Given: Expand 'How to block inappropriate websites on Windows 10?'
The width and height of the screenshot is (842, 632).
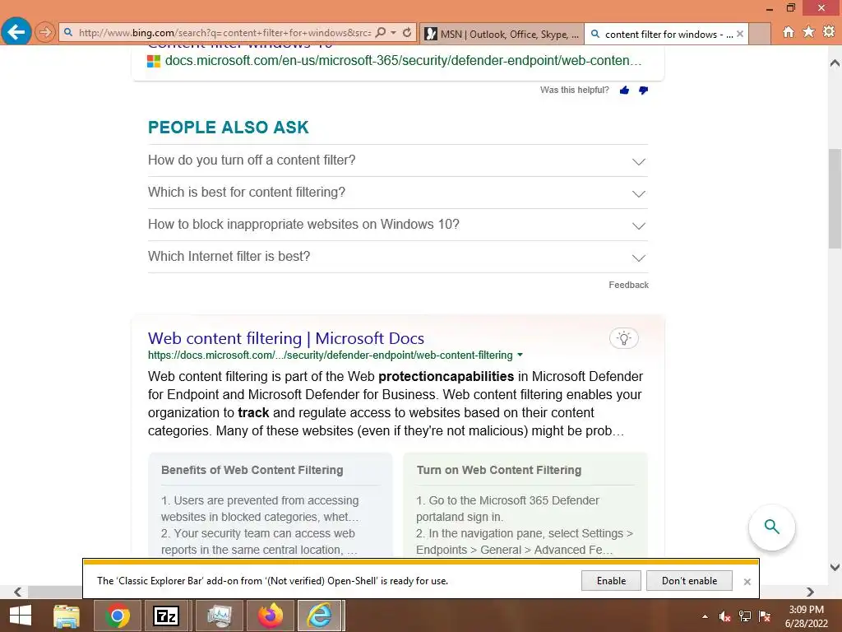Looking at the screenshot, I should 398,225.
